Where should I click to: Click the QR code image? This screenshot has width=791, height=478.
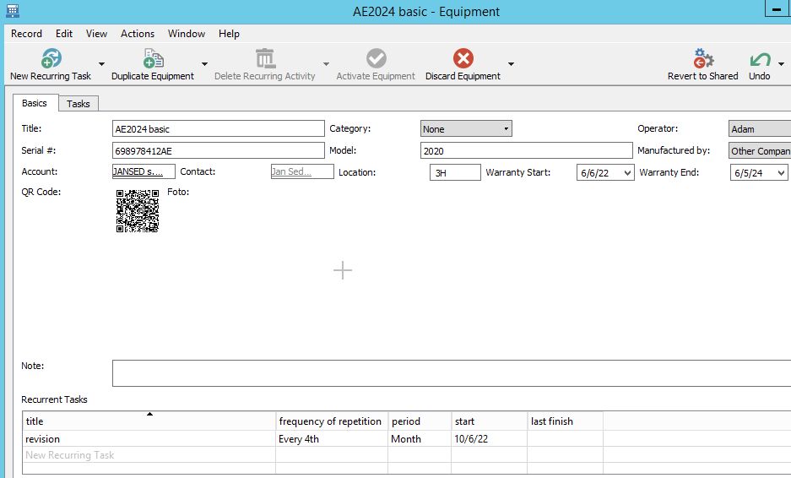coord(138,211)
